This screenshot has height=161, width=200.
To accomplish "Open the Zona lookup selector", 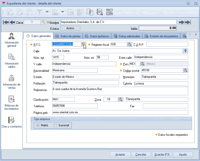I will coord(121,99).
